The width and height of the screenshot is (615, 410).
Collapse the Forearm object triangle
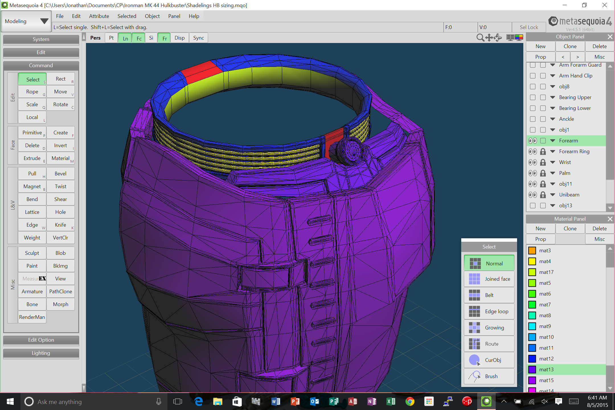[x=553, y=141]
